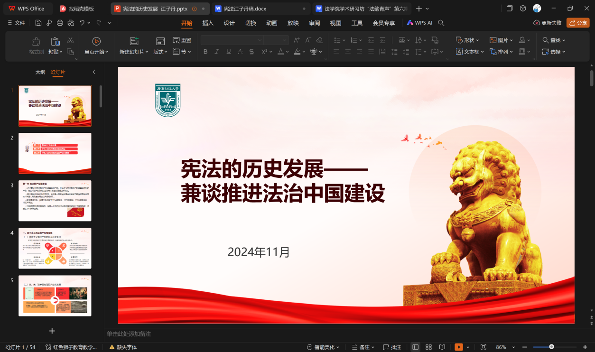
Task: Open the 智能美化 dropdown in status bar
Action: point(323,347)
